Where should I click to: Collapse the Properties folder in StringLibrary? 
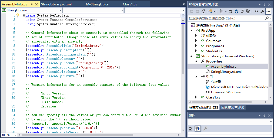(x=196, y=61)
